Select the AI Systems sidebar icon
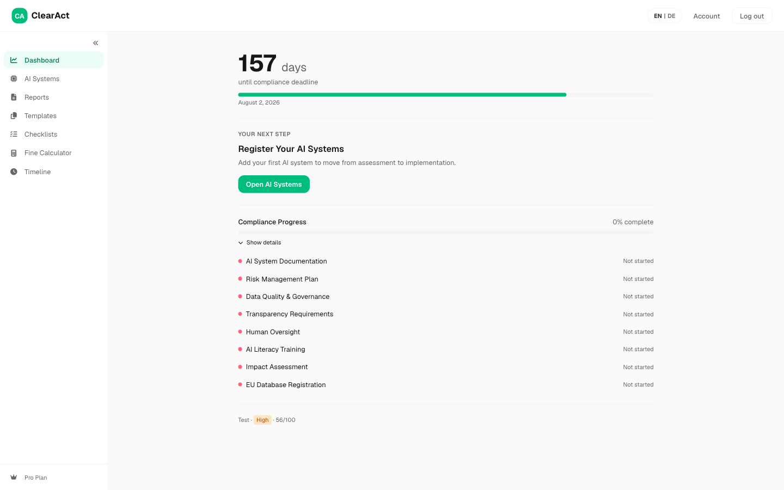 13,78
